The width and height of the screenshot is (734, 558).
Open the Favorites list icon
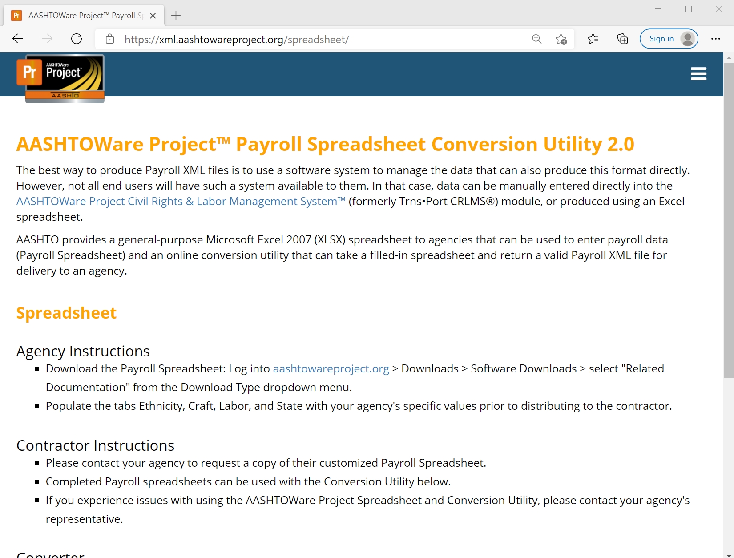(593, 39)
